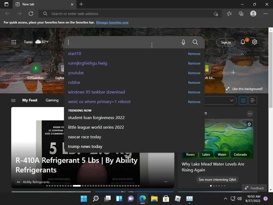Open the Edge Settings and more menu
The height and width of the screenshot is (205, 273).
click(x=265, y=14)
